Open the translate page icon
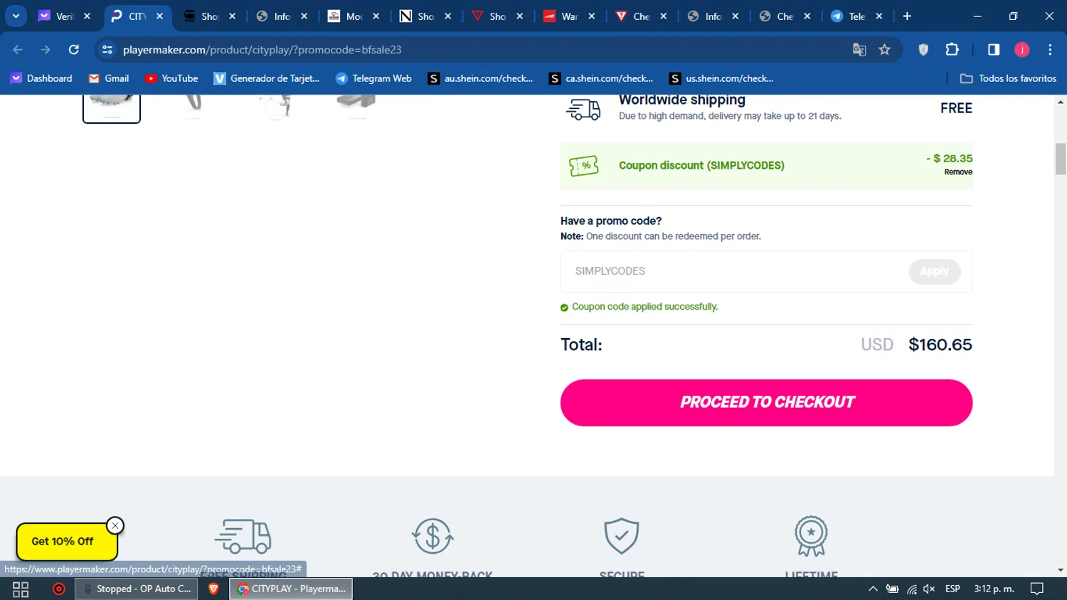Viewport: 1067px width, 600px height. (x=859, y=49)
